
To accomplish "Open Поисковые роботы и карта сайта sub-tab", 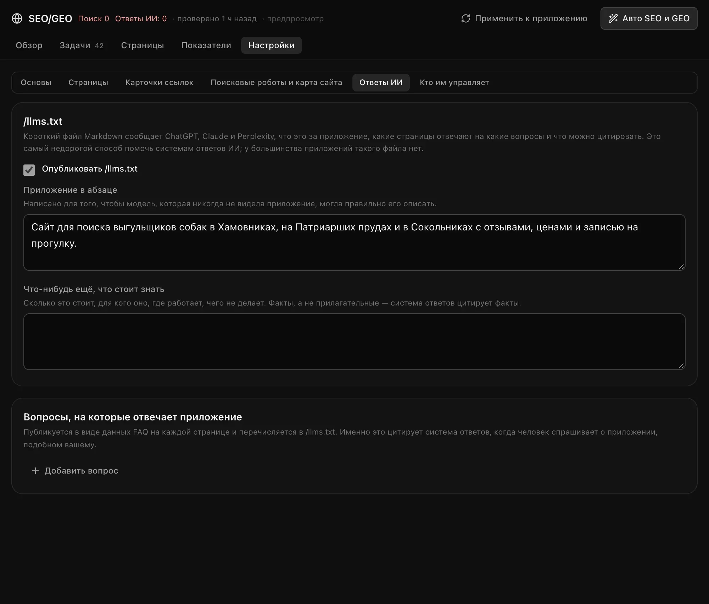I will 276,83.
